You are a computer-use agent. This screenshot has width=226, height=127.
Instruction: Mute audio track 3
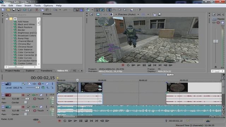pyautogui.click(x=41, y=107)
